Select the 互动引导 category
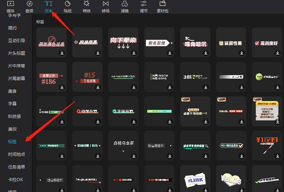The height and width of the screenshot is (192, 284). [17, 41]
